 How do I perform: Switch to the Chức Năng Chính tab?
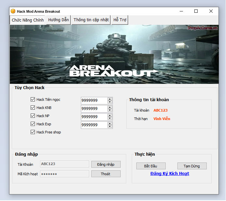click(28, 20)
